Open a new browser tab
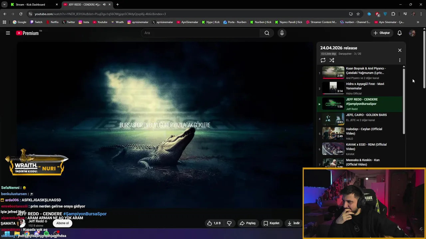This screenshot has width=426, height=239. pyautogui.click(x=117, y=5)
